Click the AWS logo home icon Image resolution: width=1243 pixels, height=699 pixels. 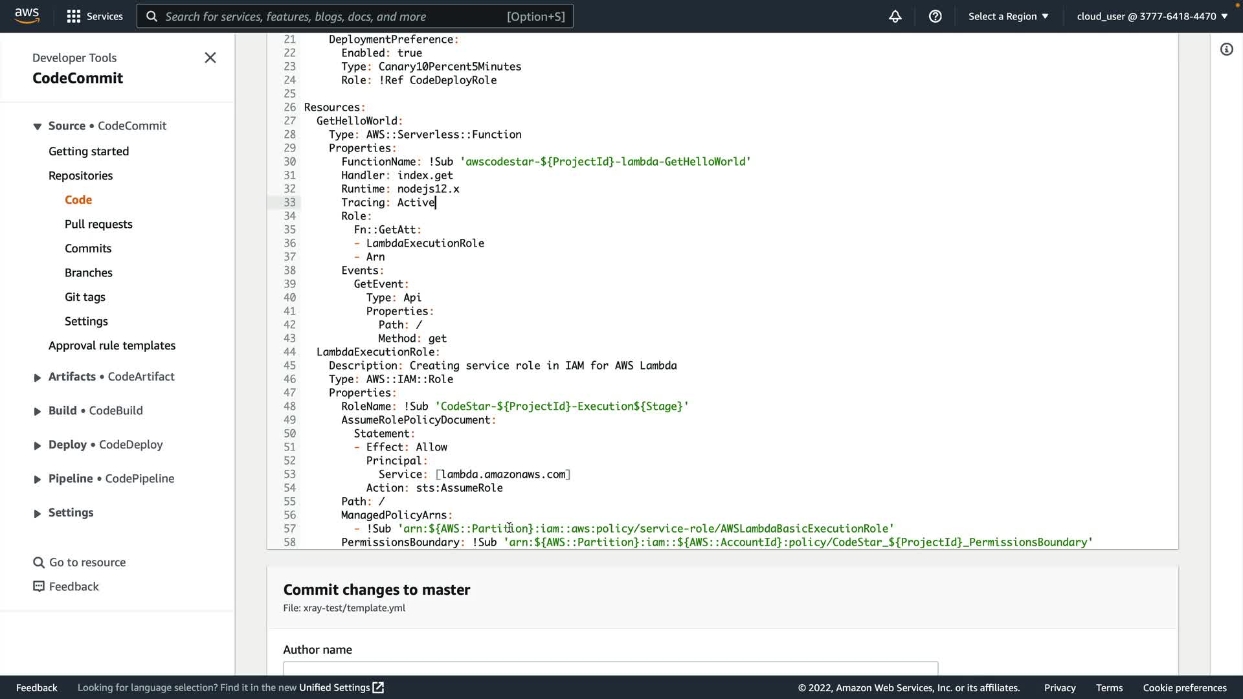27,16
